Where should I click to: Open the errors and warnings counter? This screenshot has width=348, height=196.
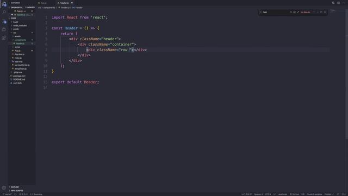click(23, 194)
